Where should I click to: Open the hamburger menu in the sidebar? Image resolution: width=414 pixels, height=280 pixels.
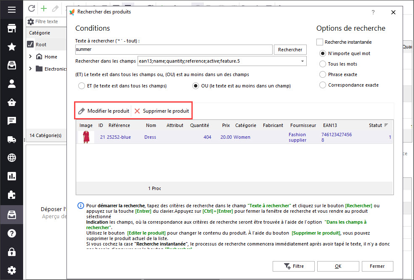click(x=12, y=10)
